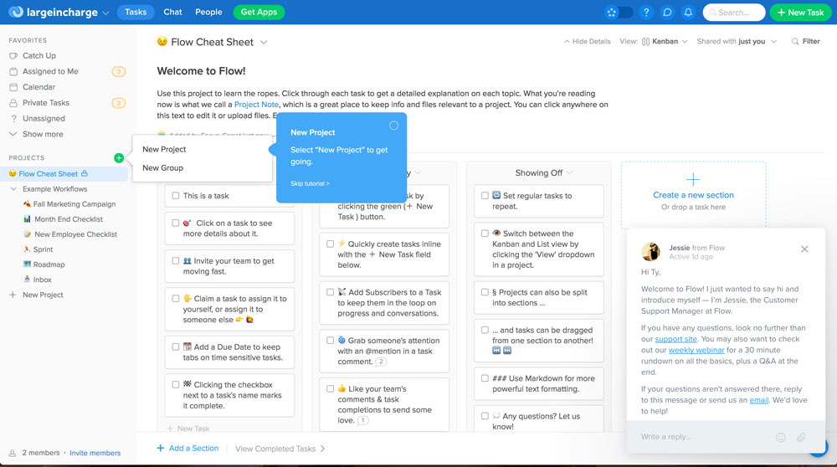The image size is (837, 467).
Task: Click the emoji icon in reply box
Action: (x=780, y=437)
